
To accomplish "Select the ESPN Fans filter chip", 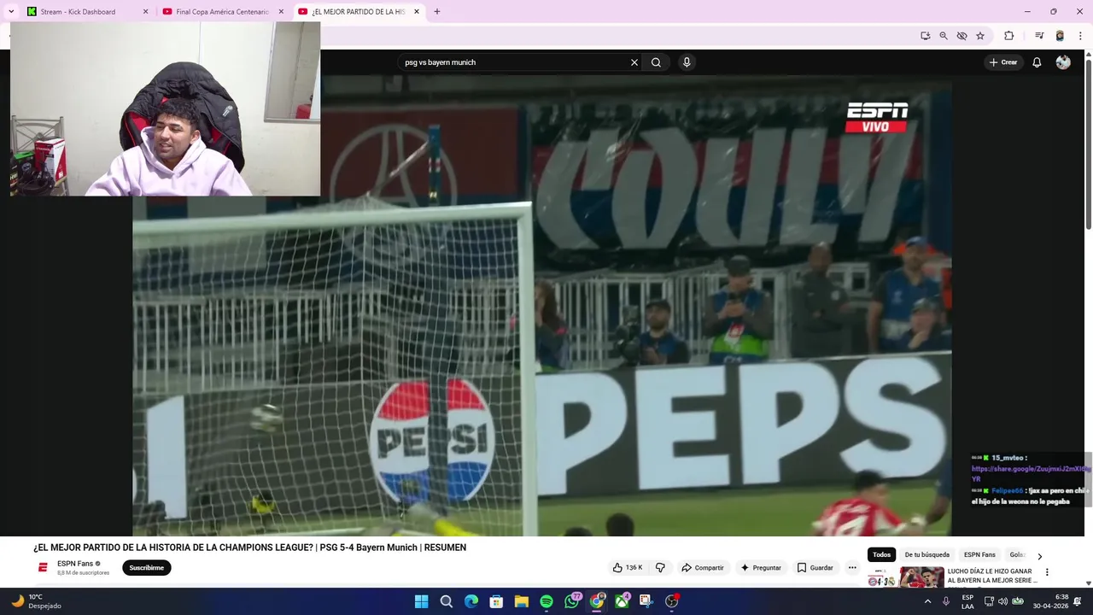I will [x=979, y=555].
